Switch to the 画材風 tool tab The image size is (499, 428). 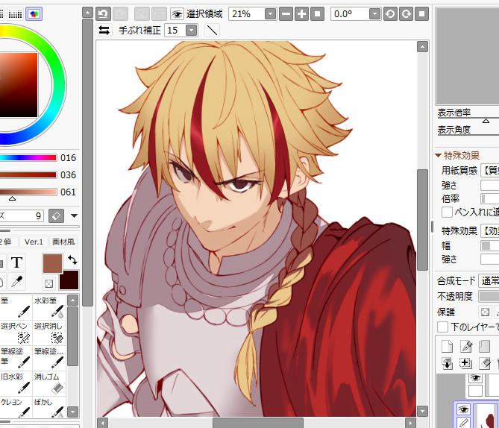pyautogui.click(x=63, y=242)
